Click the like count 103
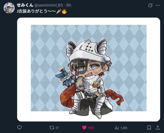This screenshot has width=164, height=133. [x=91, y=128]
